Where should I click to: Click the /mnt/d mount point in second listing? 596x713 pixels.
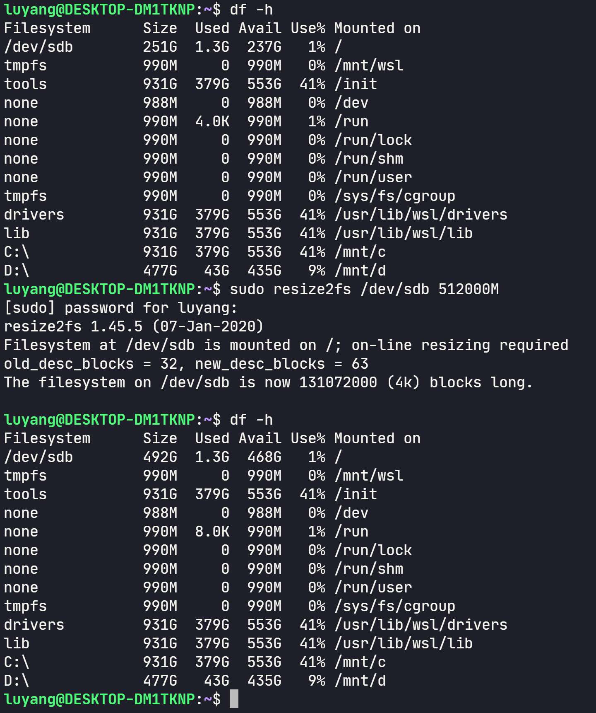point(360,681)
